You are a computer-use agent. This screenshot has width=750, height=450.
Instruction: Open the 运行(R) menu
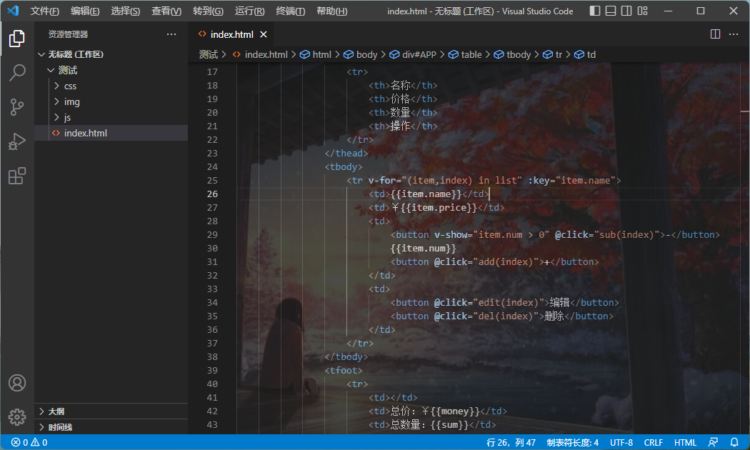point(249,11)
